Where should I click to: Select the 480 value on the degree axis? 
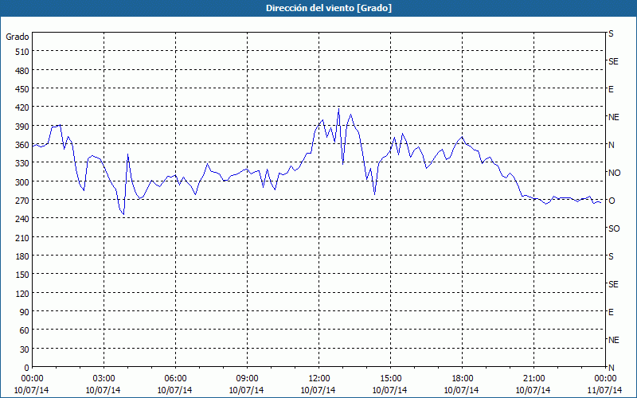22,71
